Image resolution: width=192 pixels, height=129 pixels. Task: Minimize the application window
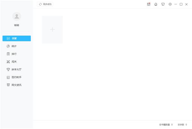click(x=176, y=4)
